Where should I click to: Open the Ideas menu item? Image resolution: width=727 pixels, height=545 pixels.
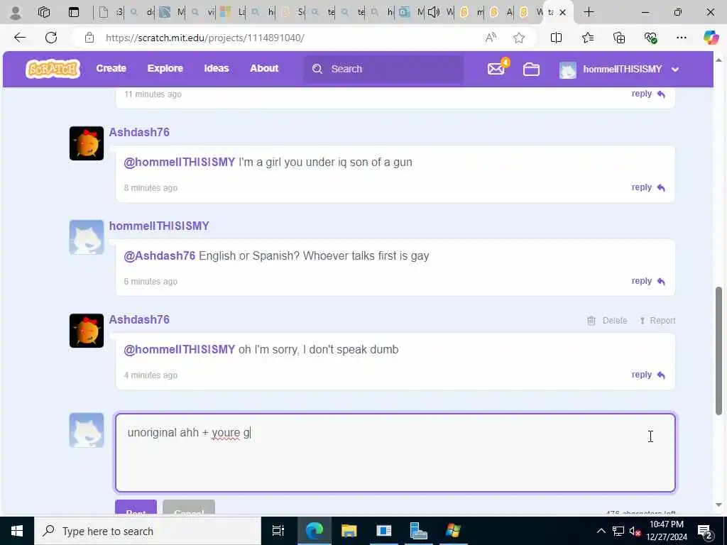pyautogui.click(x=217, y=69)
